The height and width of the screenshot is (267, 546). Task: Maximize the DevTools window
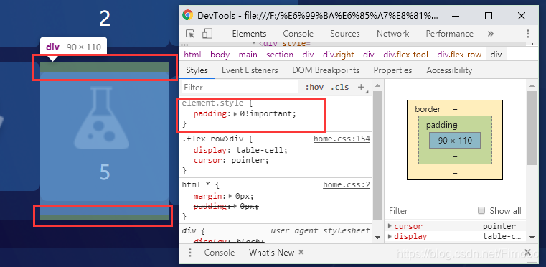pos(489,16)
